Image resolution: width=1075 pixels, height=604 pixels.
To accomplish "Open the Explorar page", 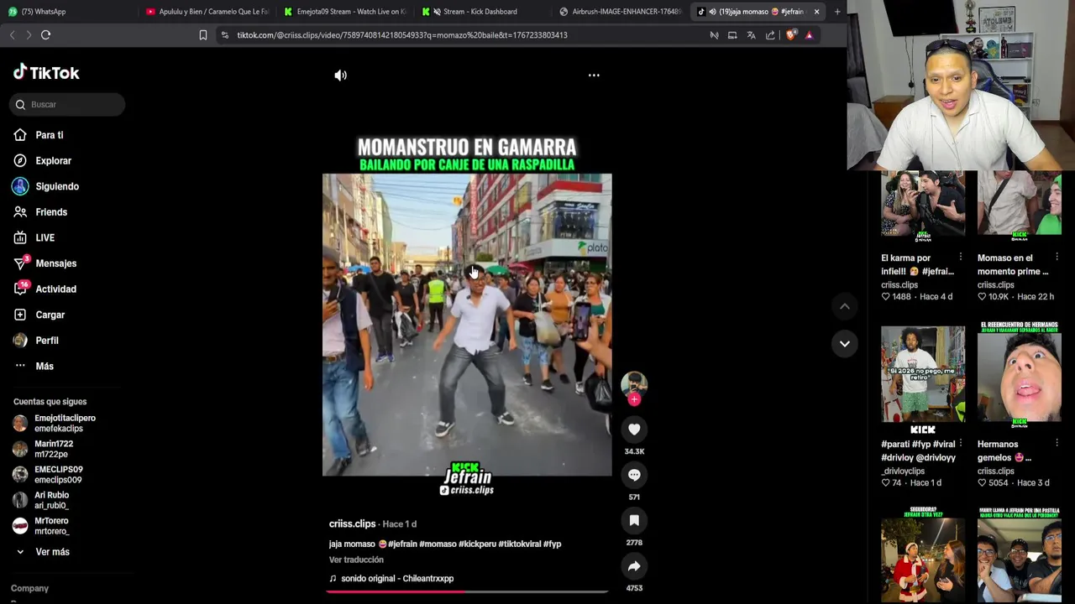I will 53,161.
